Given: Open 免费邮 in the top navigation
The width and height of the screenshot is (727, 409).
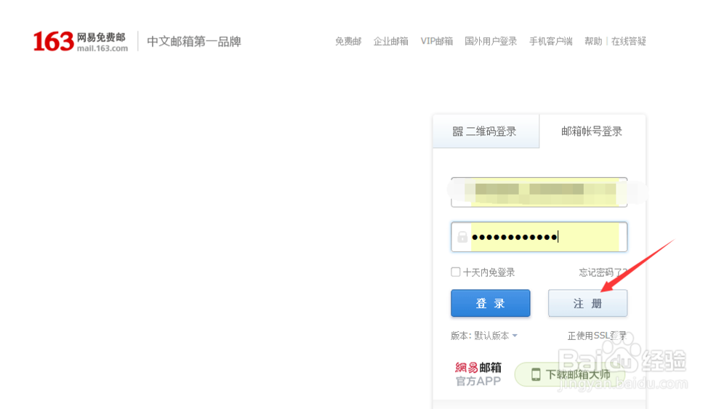Looking at the screenshot, I should click(x=348, y=41).
